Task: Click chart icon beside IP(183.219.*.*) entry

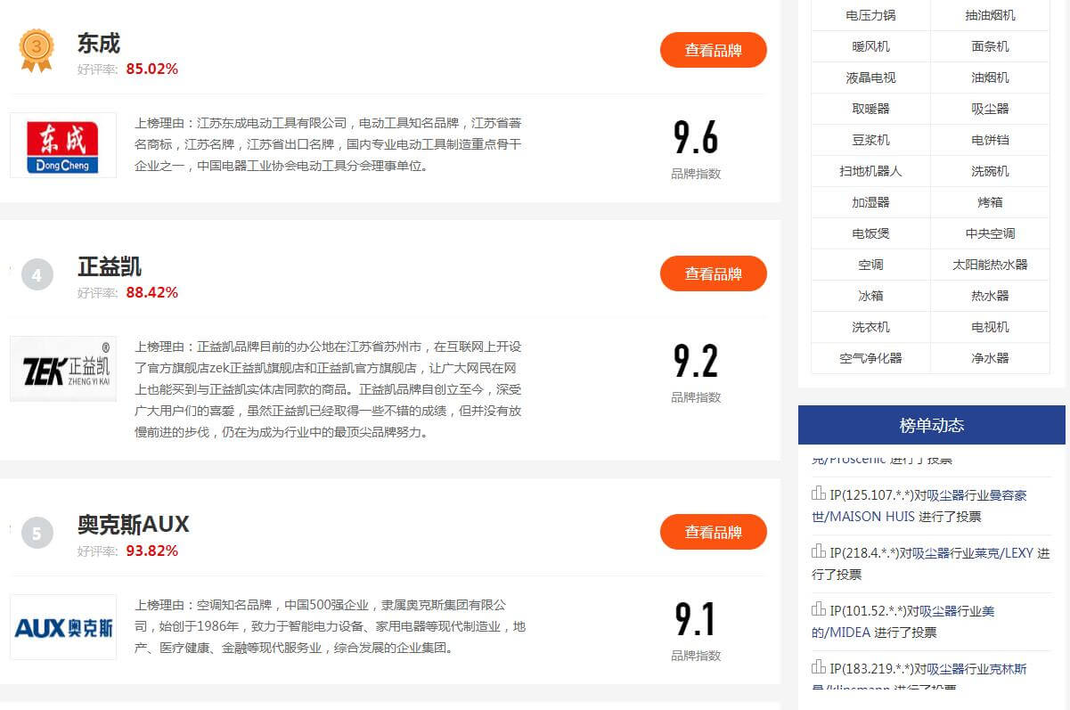Action: (x=819, y=667)
